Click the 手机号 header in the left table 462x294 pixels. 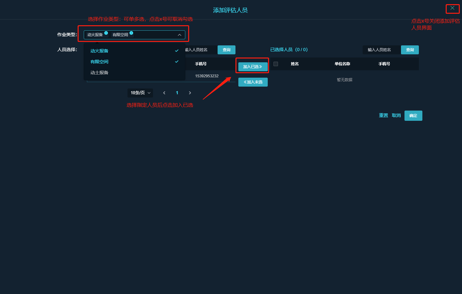(x=201, y=64)
